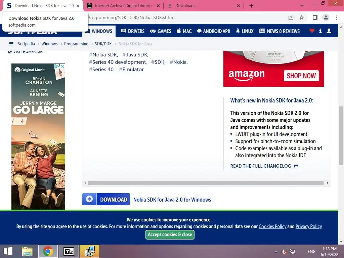Click the #Nokia SDK tag
The image size is (344, 258).
click(103, 55)
